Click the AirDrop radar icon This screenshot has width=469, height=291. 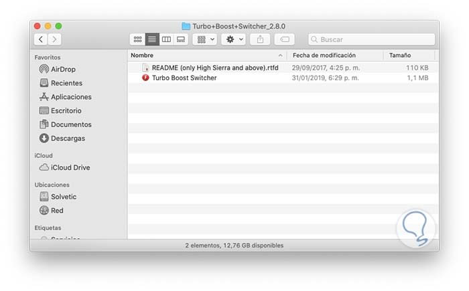pyautogui.click(x=44, y=69)
